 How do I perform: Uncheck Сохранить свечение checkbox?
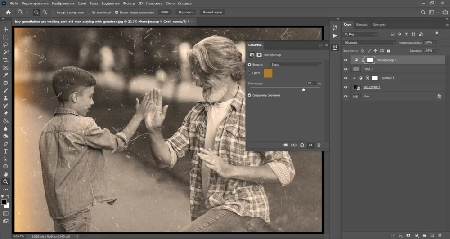[x=250, y=95]
